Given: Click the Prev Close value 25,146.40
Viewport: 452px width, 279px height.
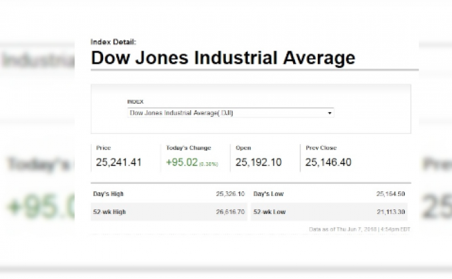Looking at the screenshot, I should (328, 162).
